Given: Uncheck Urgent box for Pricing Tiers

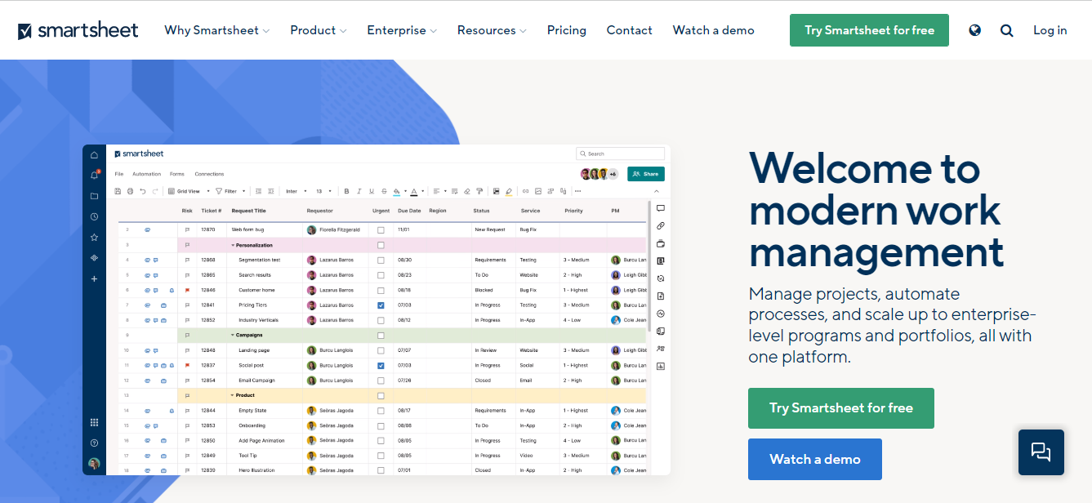Looking at the screenshot, I should click(x=381, y=305).
